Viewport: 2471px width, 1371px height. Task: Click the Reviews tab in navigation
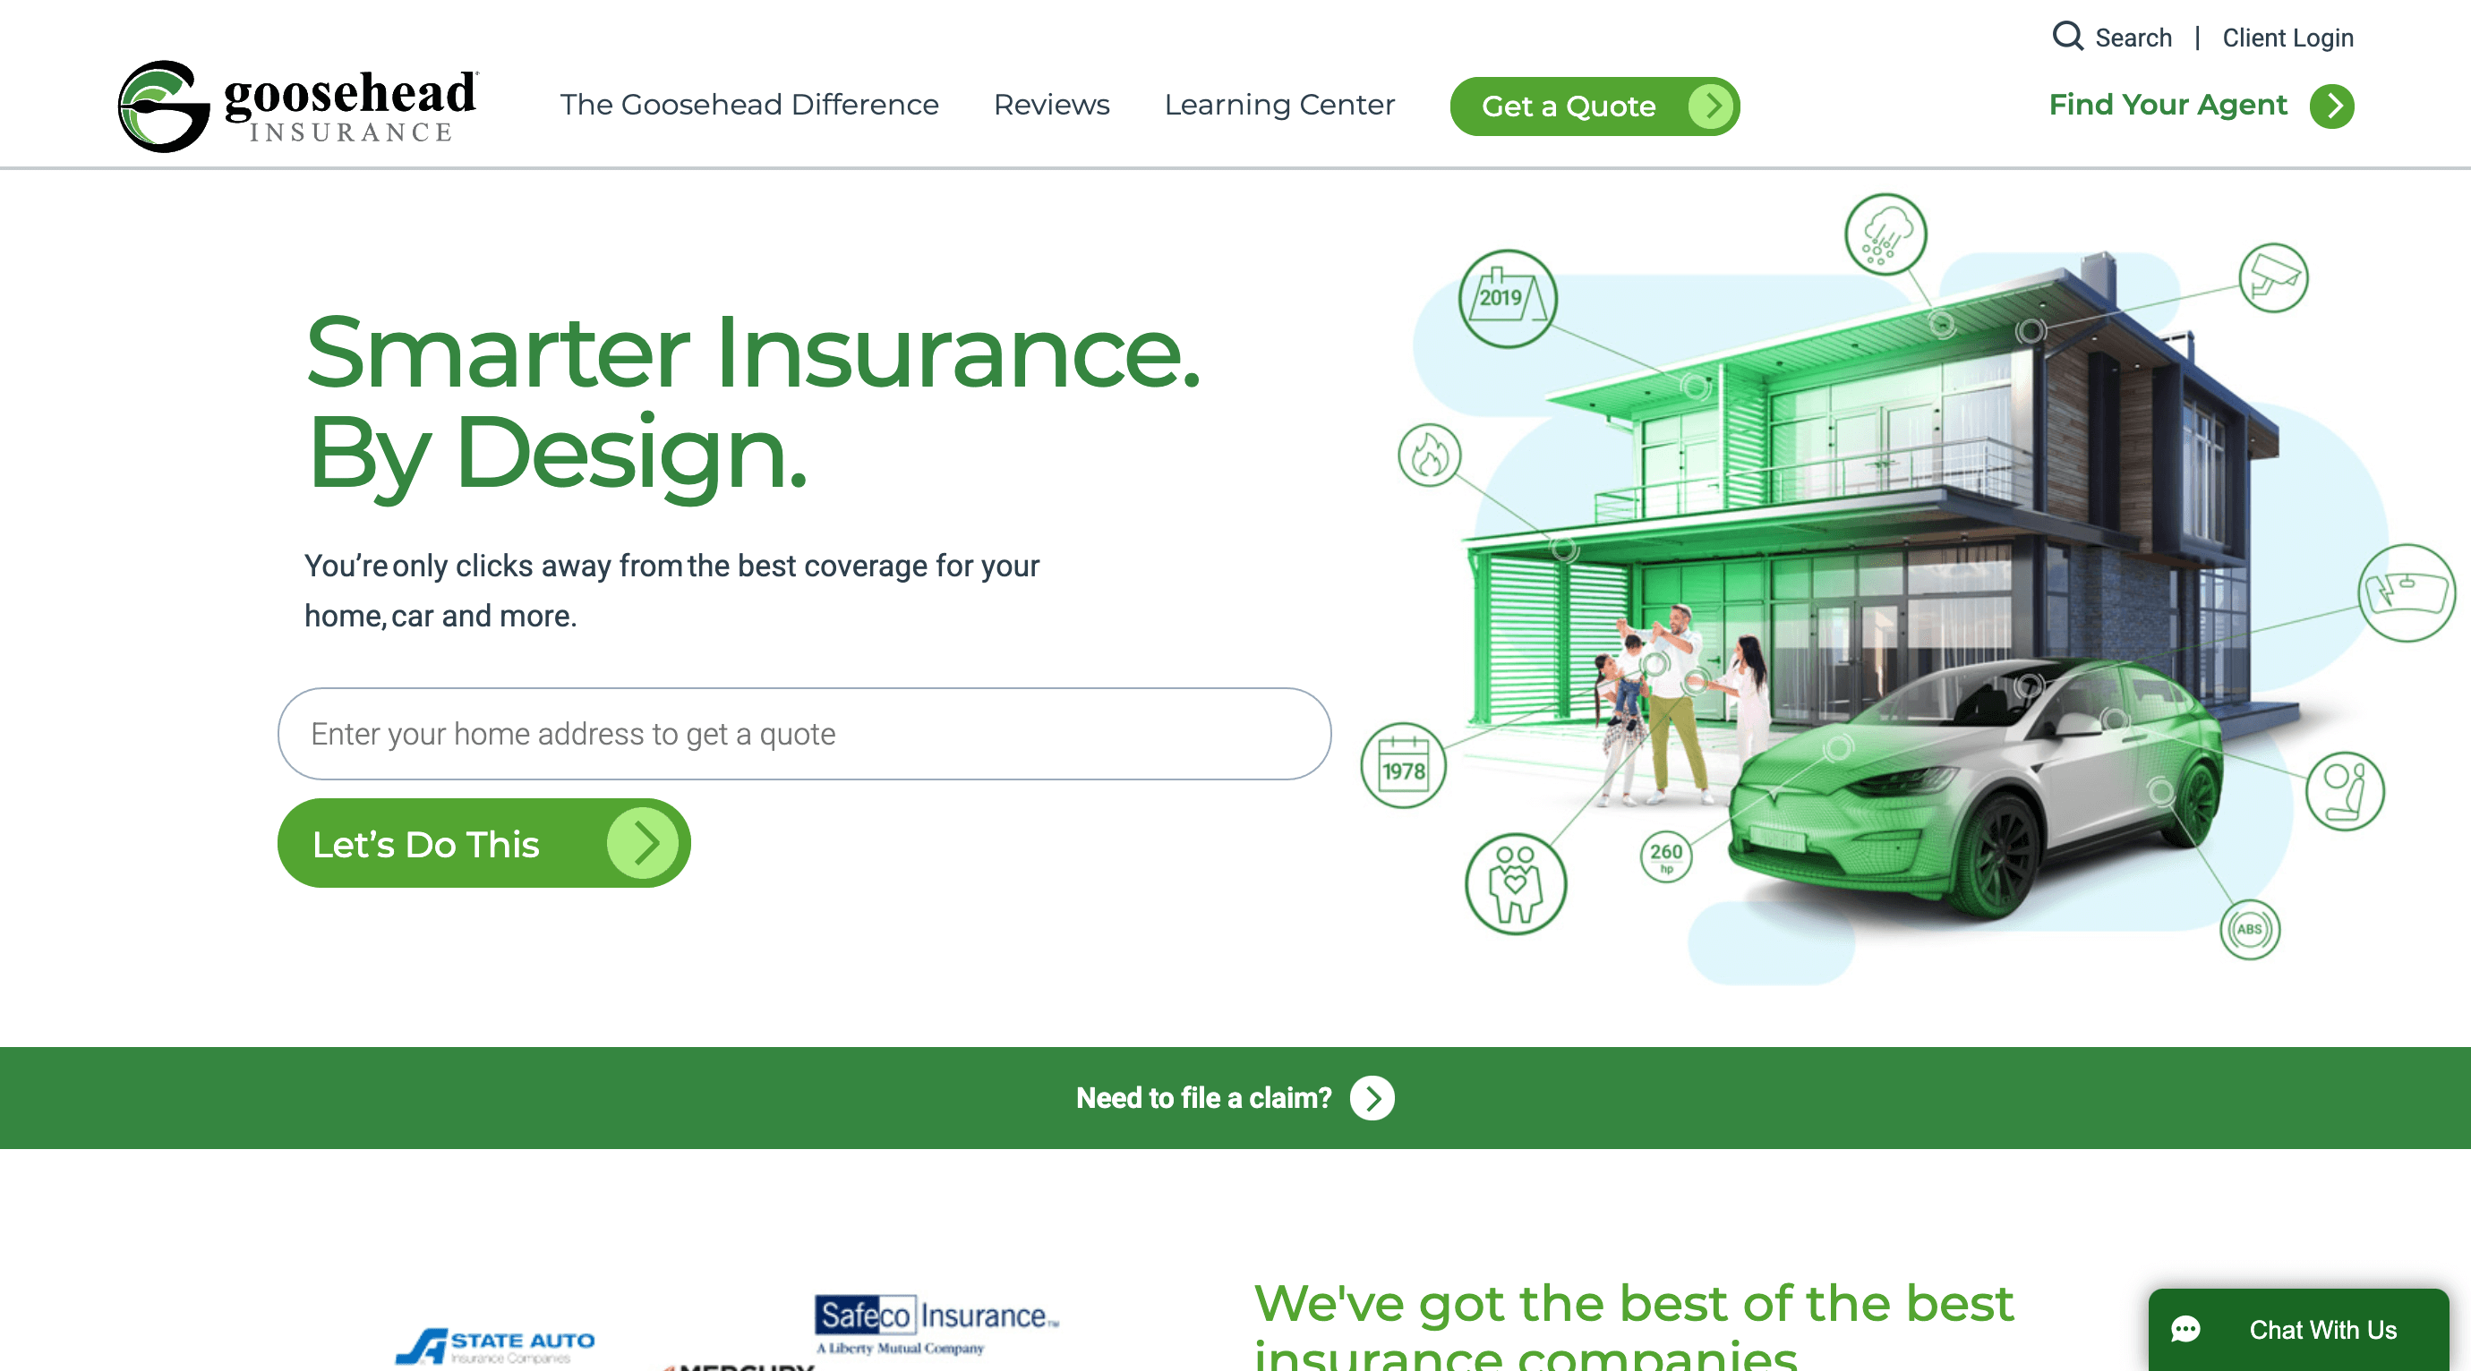(x=1052, y=106)
